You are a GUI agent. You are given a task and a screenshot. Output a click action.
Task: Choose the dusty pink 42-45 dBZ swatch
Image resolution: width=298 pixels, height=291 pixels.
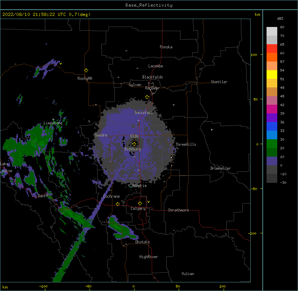272,101
